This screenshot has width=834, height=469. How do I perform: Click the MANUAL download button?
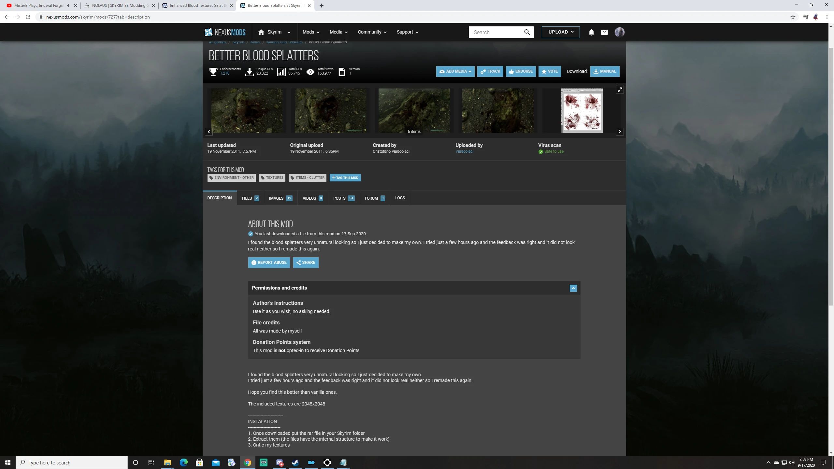[605, 71]
